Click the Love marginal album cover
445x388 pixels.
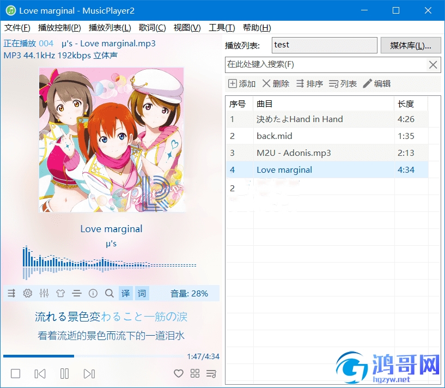[111, 140]
